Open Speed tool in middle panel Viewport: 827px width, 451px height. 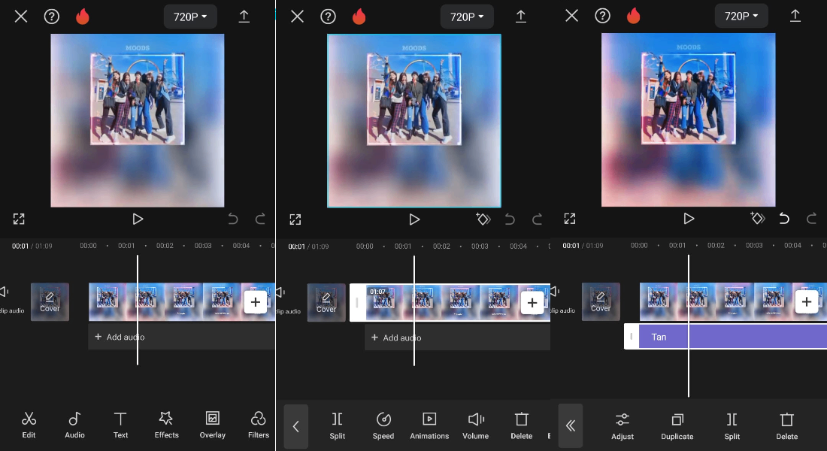coord(383,426)
